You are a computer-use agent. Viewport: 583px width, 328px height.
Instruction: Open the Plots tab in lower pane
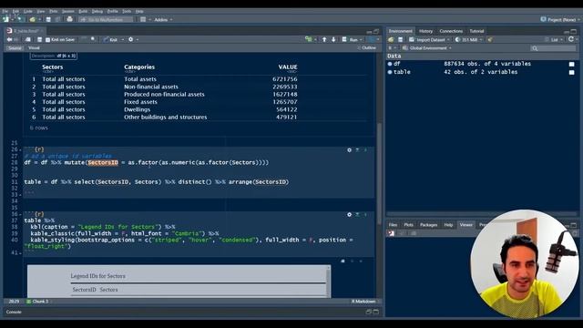click(408, 225)
